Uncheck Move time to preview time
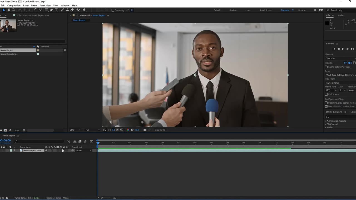356x200 pixels. coord(326,106)
